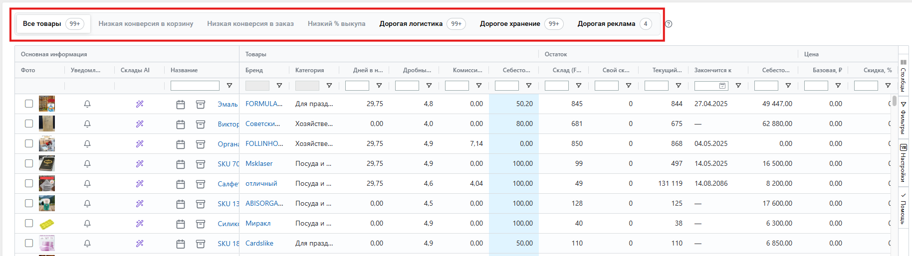This screenshot has width=912, height=256.
Task: Open Warehouses AI wand for Msklaser row
Action: (140, 164)
